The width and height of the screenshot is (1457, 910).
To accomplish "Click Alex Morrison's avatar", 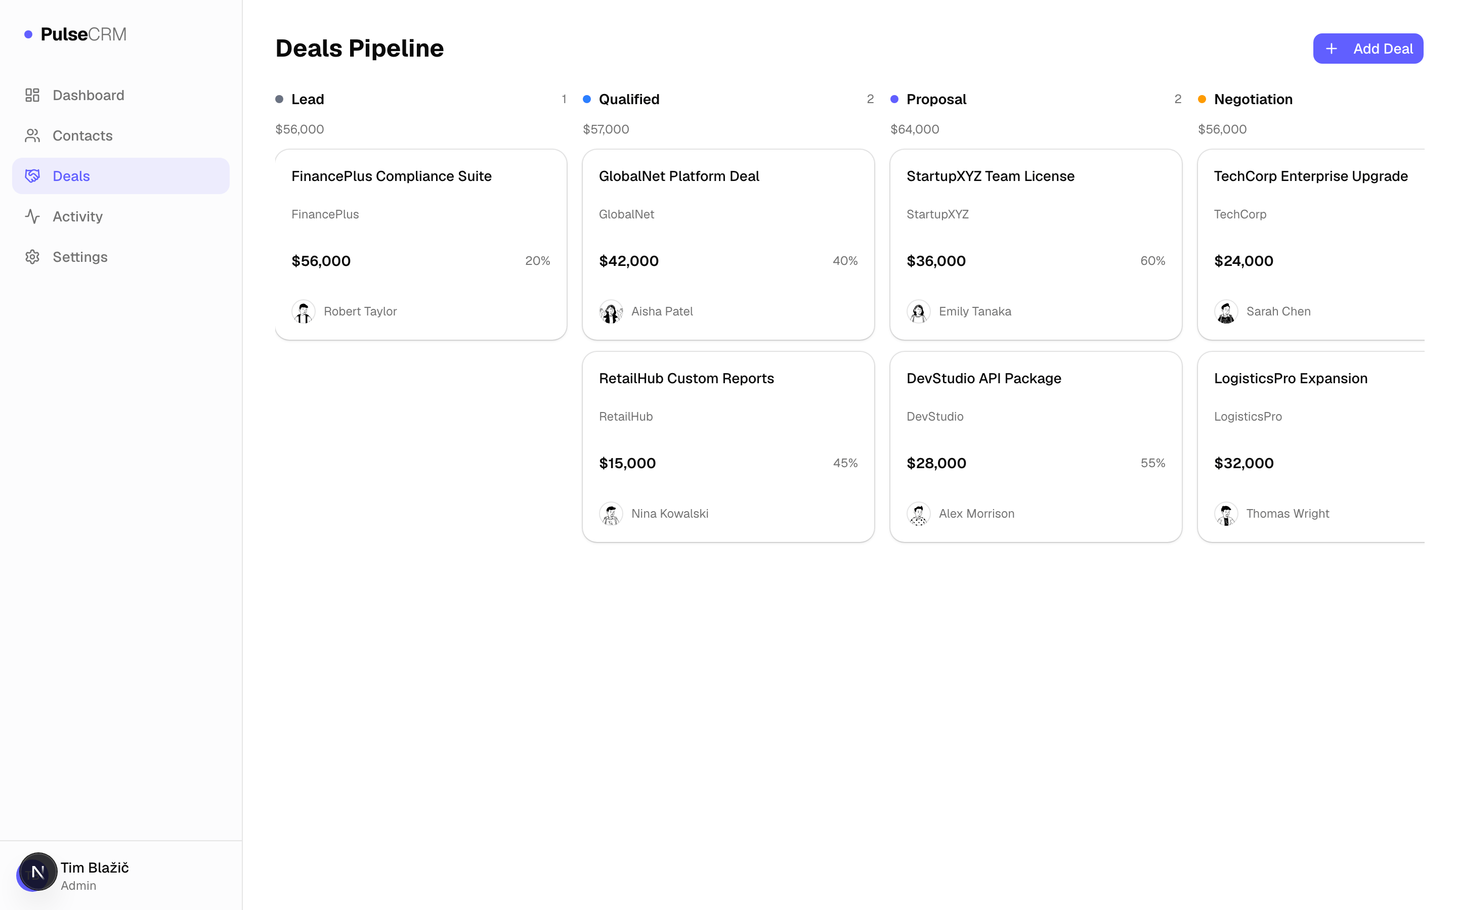I will [x=919, y=514].
